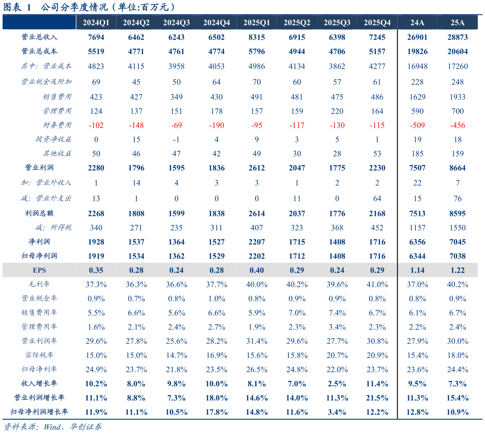Click the red -190 财务费用 cell
Image resolution: width=485 pixels, height=433 pixels.
[217, 125]
